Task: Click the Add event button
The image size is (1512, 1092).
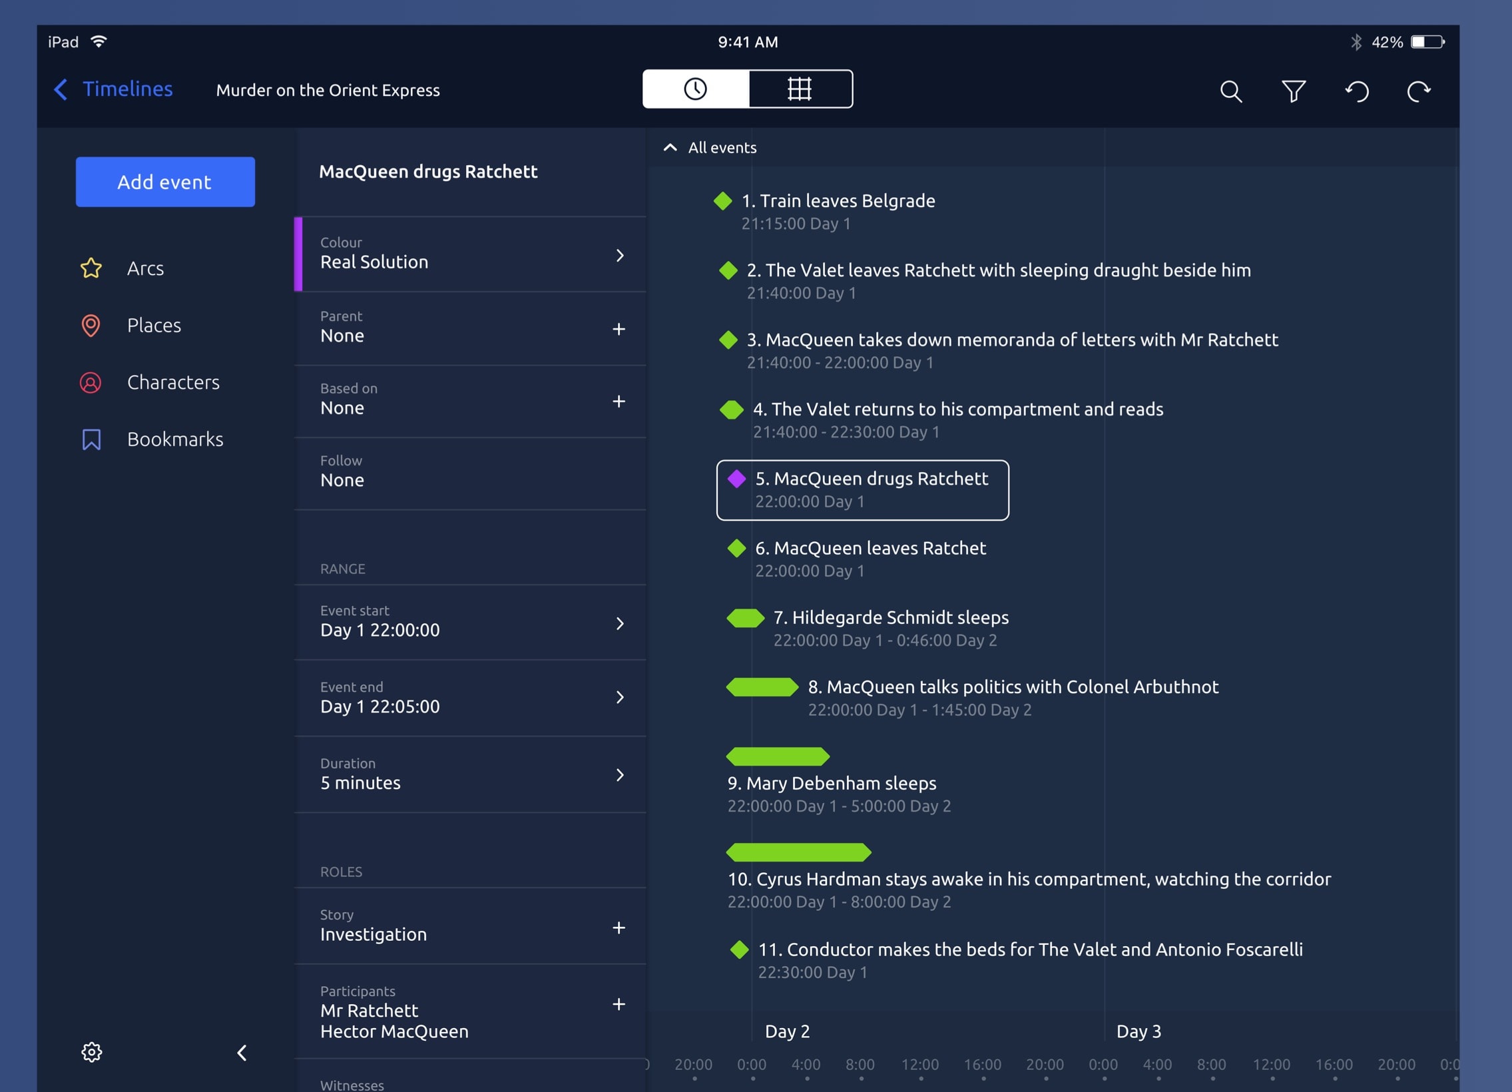Action: (x=165, y=182)
